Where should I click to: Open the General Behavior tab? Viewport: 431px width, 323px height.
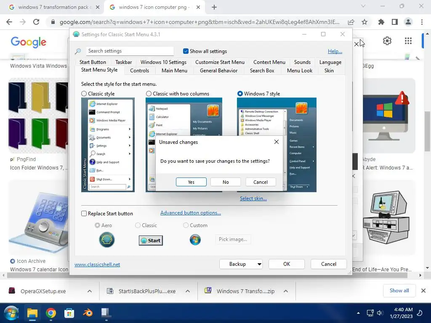(218, 71)
